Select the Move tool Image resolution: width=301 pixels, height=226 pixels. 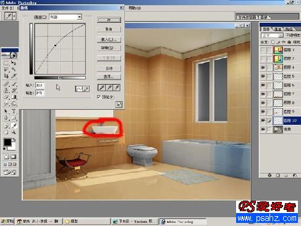click(x=14, y=63)
